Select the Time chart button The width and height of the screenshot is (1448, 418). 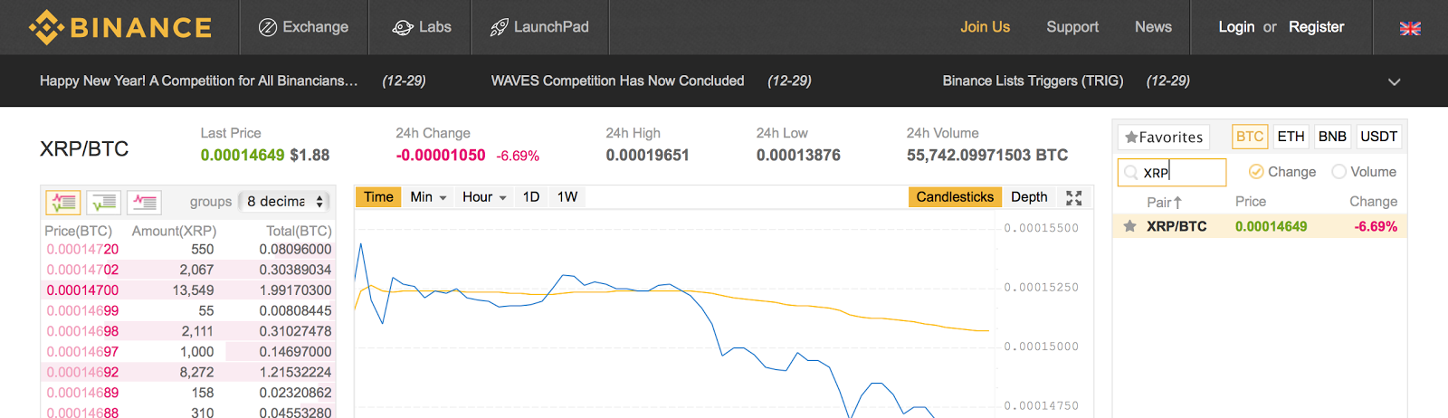click(x=378, y=196)
